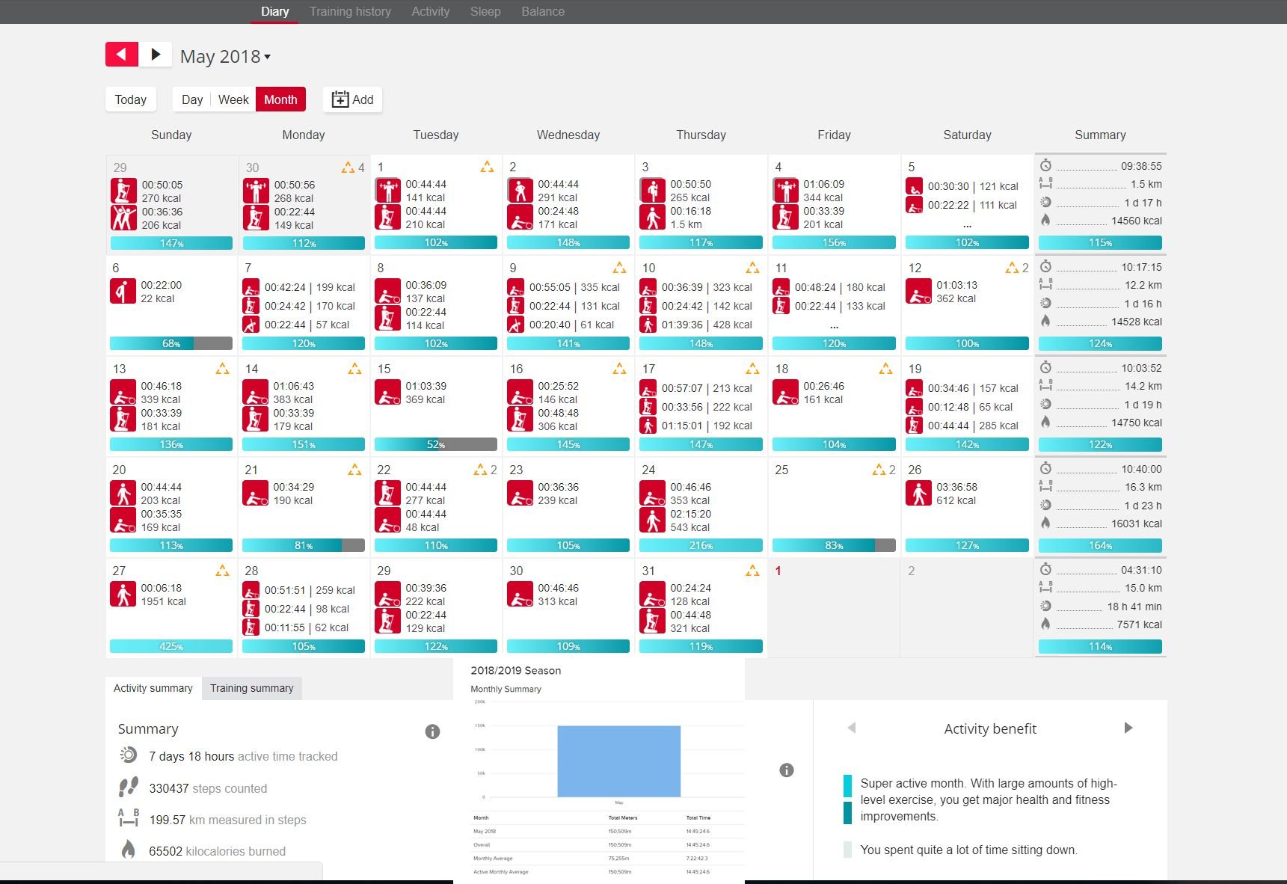Click info icon next to Monthly Summary chart
Viewport: 1287px width, 884px height.
click(x=786, y=770)
